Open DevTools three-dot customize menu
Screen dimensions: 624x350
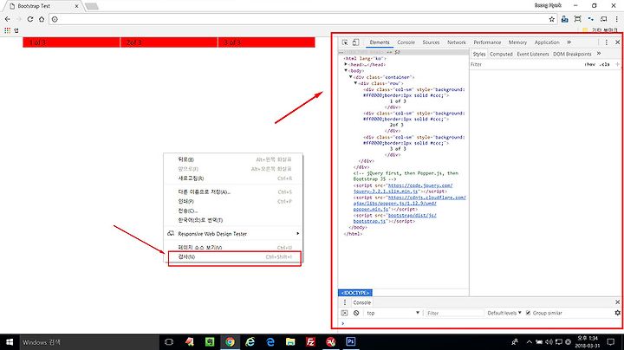pos(606,42)
